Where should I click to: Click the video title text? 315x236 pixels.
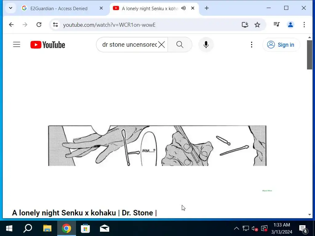coord(84,213)
